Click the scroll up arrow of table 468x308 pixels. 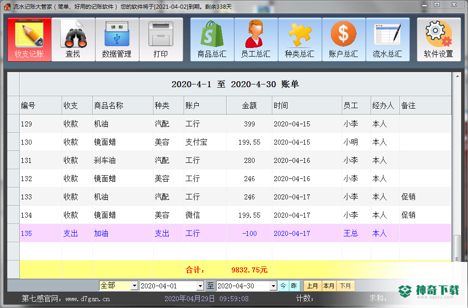click(x=457, y=76)
